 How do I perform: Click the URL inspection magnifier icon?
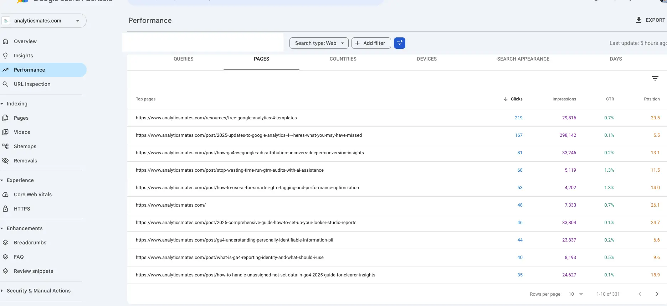click(x=5, y=84)
